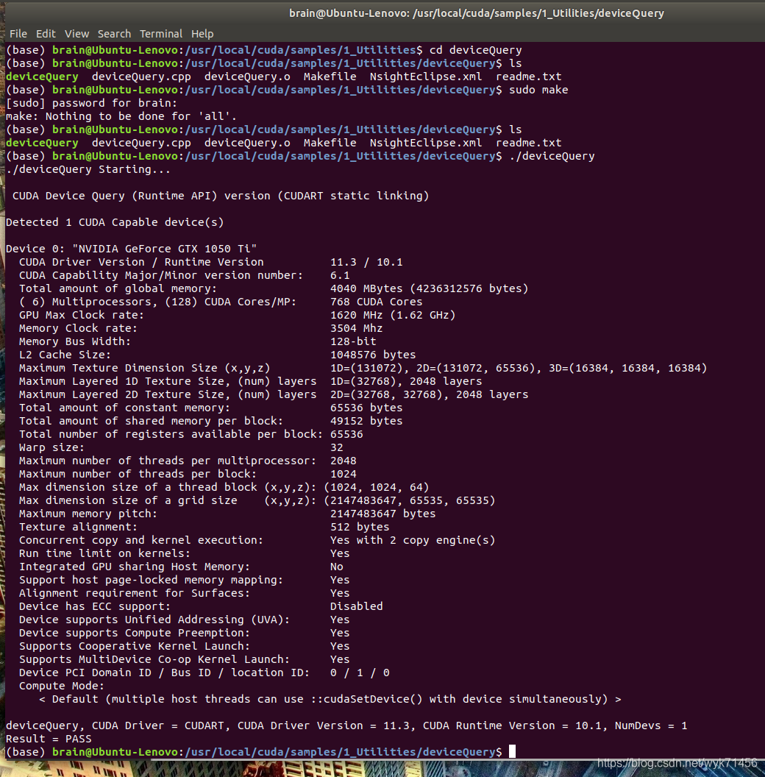Viewport: 765px width, 777px height.
Task: Click '65536 bytes' constant memory value
Action: [x=366, y=408]
